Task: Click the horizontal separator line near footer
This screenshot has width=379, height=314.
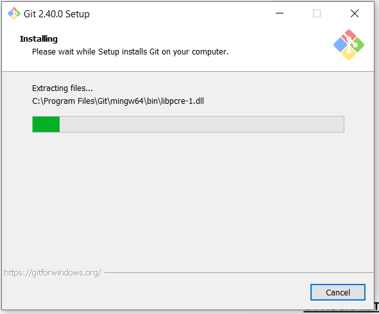Action: (239, 273)
